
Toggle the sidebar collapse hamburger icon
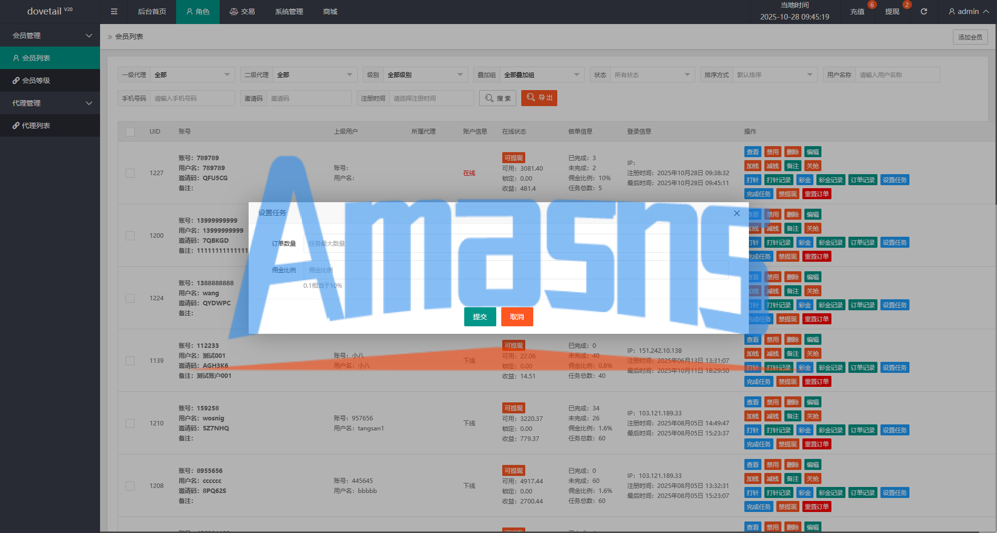click(114, 12)
